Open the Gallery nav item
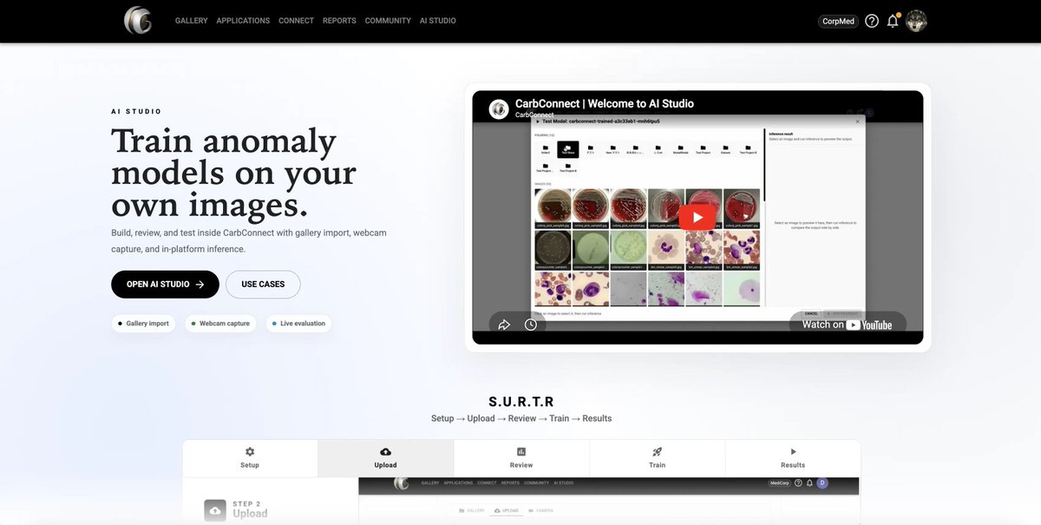 [x=191, y=21]
